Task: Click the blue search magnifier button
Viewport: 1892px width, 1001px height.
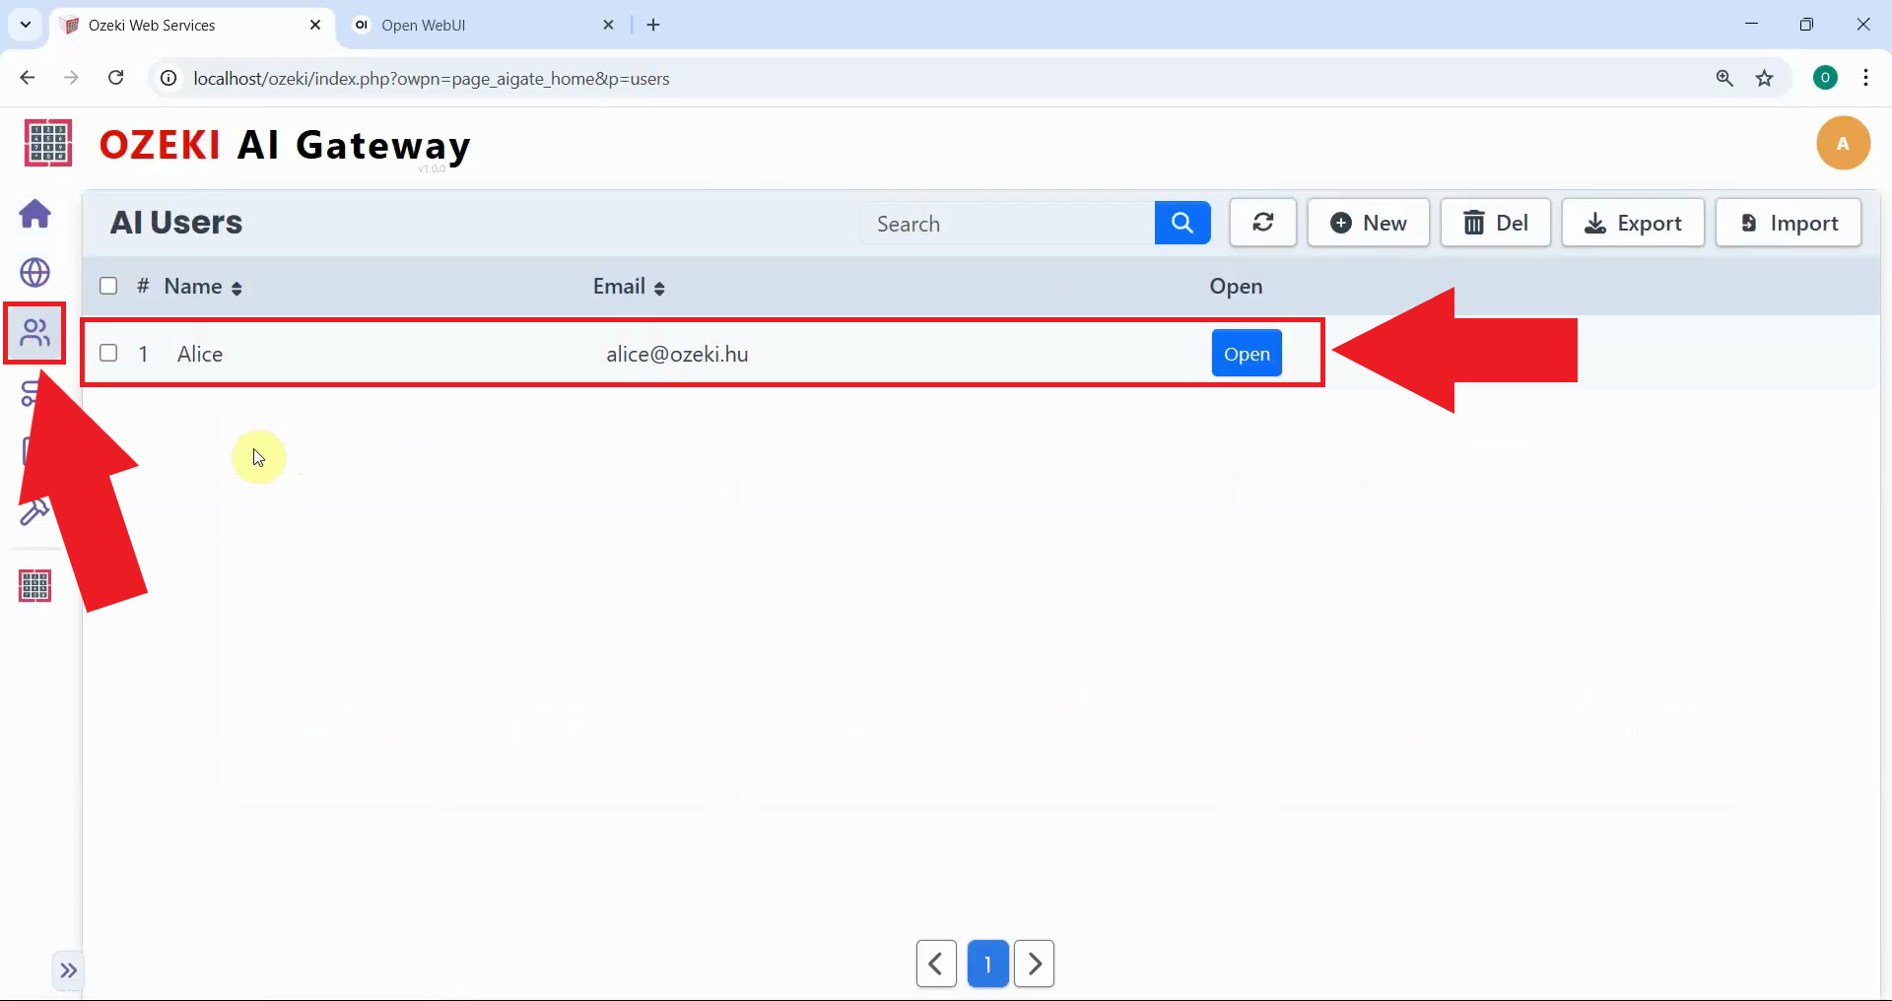Action: [1182, 224]
